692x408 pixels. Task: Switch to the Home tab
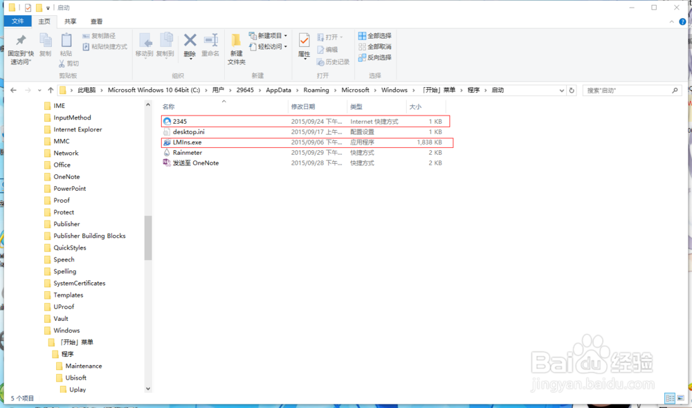tap(44, 21)
